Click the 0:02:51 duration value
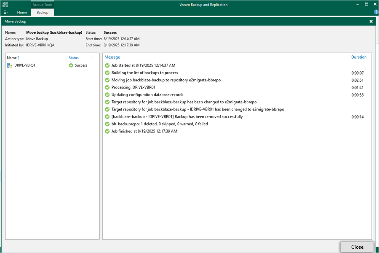The width and height of the screenshot is (379, 253). tap(358, 81)
